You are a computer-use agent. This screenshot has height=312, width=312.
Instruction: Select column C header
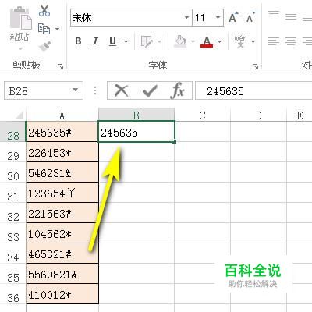pos(202,115)
